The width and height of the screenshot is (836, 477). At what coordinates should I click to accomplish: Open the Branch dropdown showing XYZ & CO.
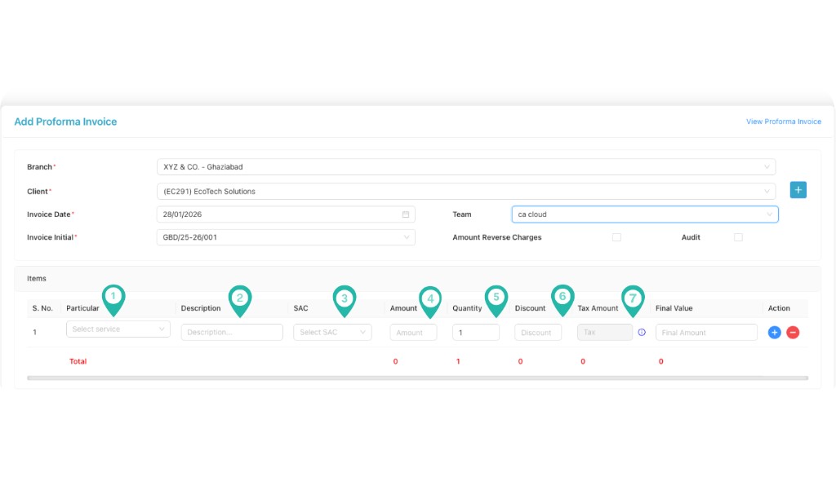coord(467,166)
